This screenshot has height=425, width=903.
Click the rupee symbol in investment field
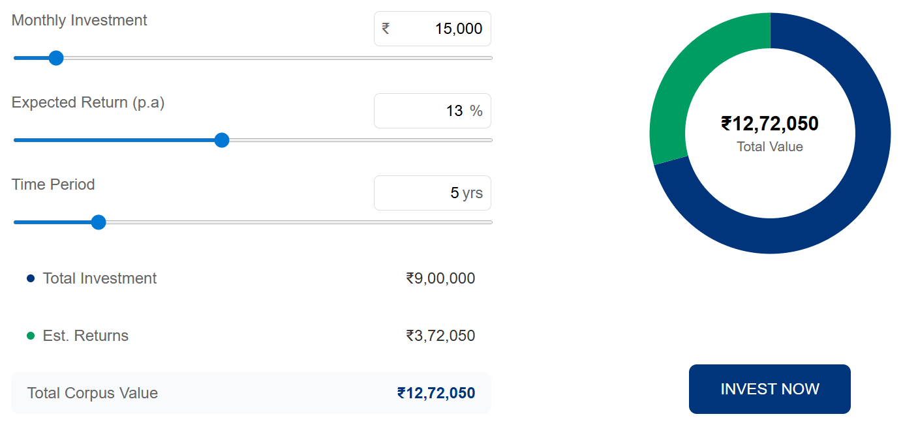(386, 28)
